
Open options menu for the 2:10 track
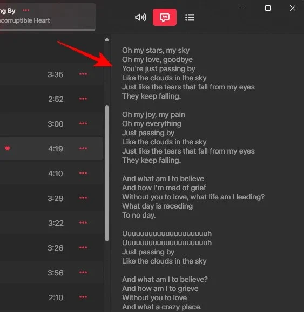(x=83, y=297)
